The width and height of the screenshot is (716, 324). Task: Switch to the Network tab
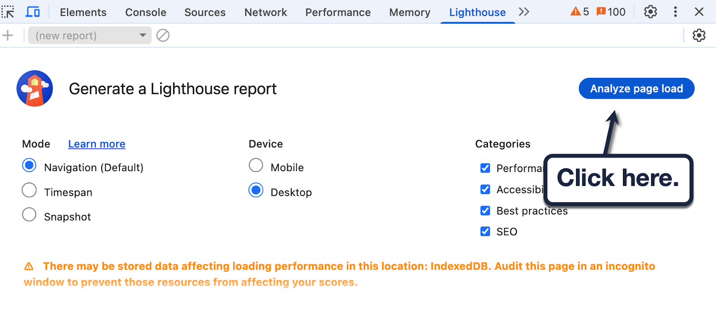point(266,12)
